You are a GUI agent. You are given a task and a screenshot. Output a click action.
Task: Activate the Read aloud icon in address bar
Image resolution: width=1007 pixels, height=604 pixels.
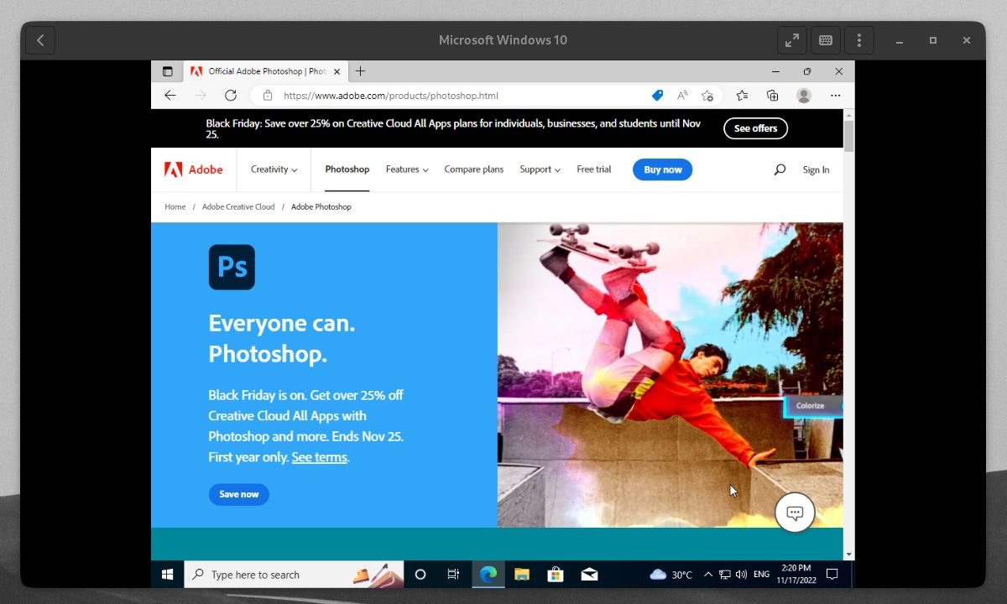coord(683,96)
